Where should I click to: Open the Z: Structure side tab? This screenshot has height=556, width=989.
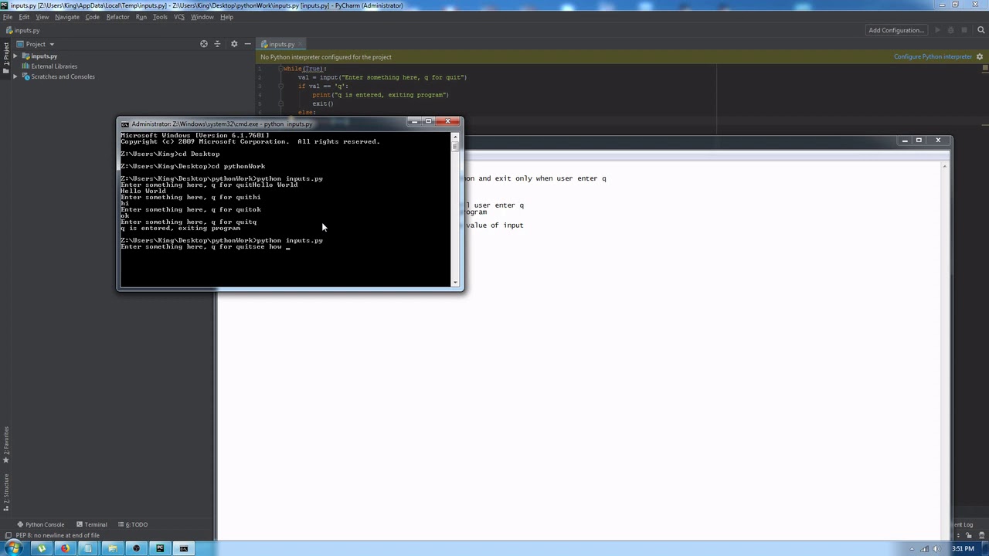click(5, 493)
